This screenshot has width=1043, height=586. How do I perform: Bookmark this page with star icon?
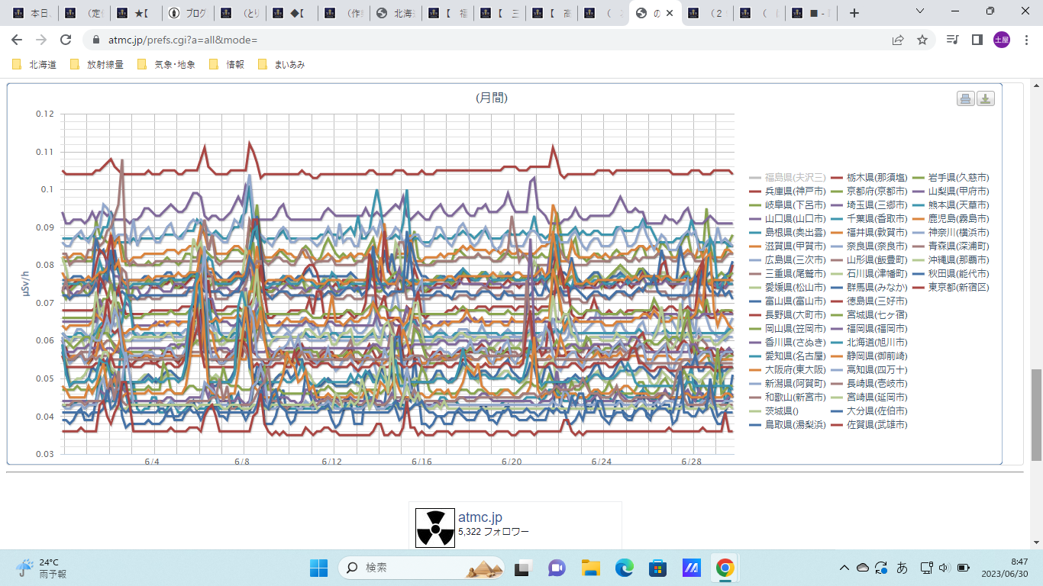pos(922,40)
